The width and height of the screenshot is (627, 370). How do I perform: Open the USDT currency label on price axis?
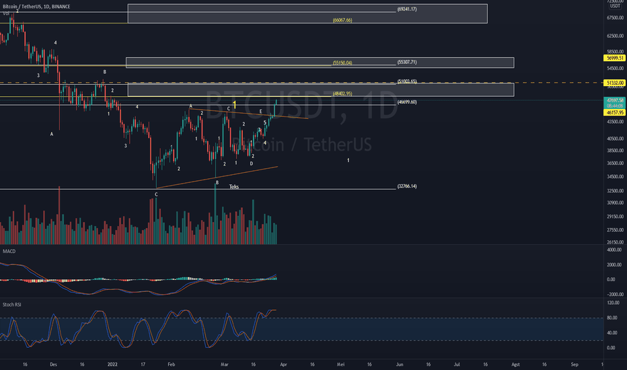tap(615, 6)
